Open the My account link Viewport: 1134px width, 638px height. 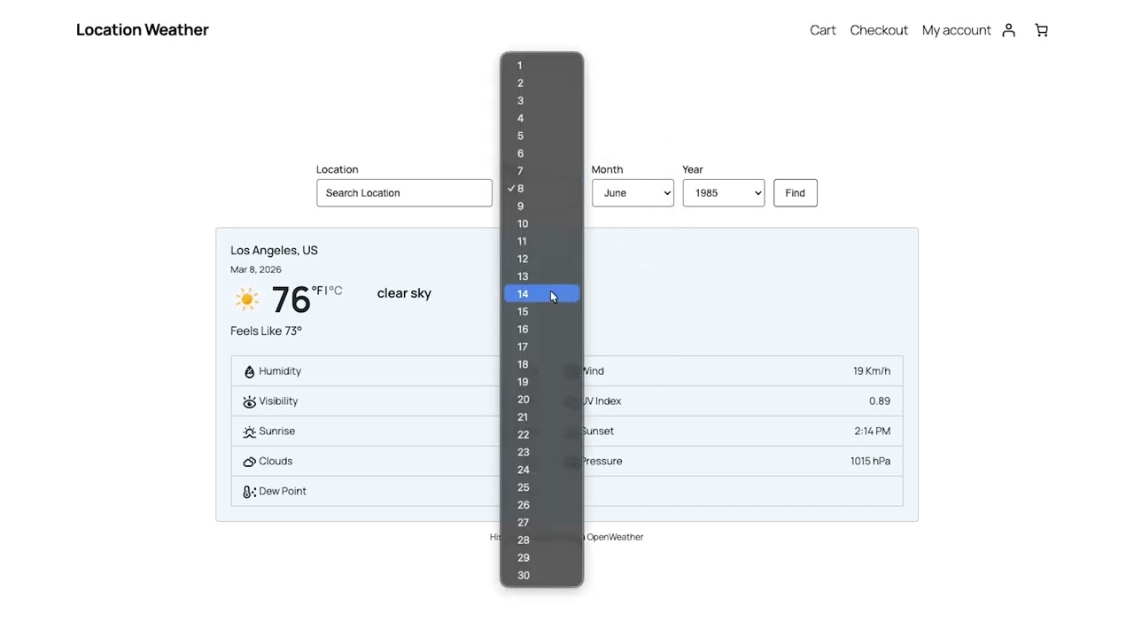click(x=956, y=30)
